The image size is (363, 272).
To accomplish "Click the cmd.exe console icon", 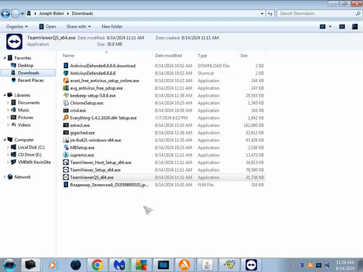I will tap(66, 110).
